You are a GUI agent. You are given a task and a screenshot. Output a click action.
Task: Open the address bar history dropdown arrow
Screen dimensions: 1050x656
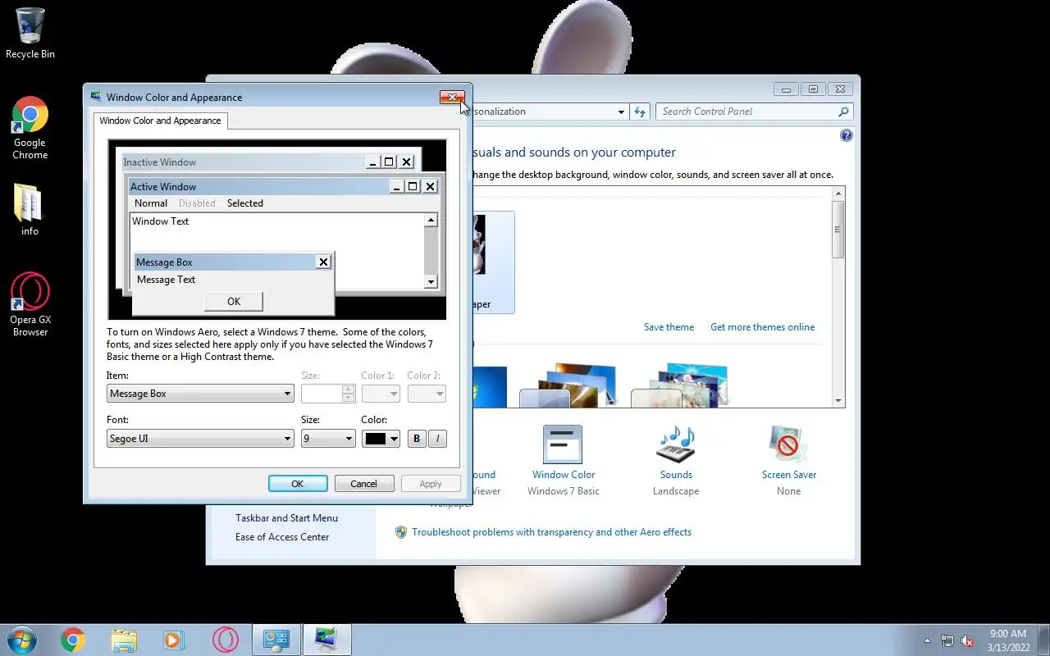click(621, 112)
